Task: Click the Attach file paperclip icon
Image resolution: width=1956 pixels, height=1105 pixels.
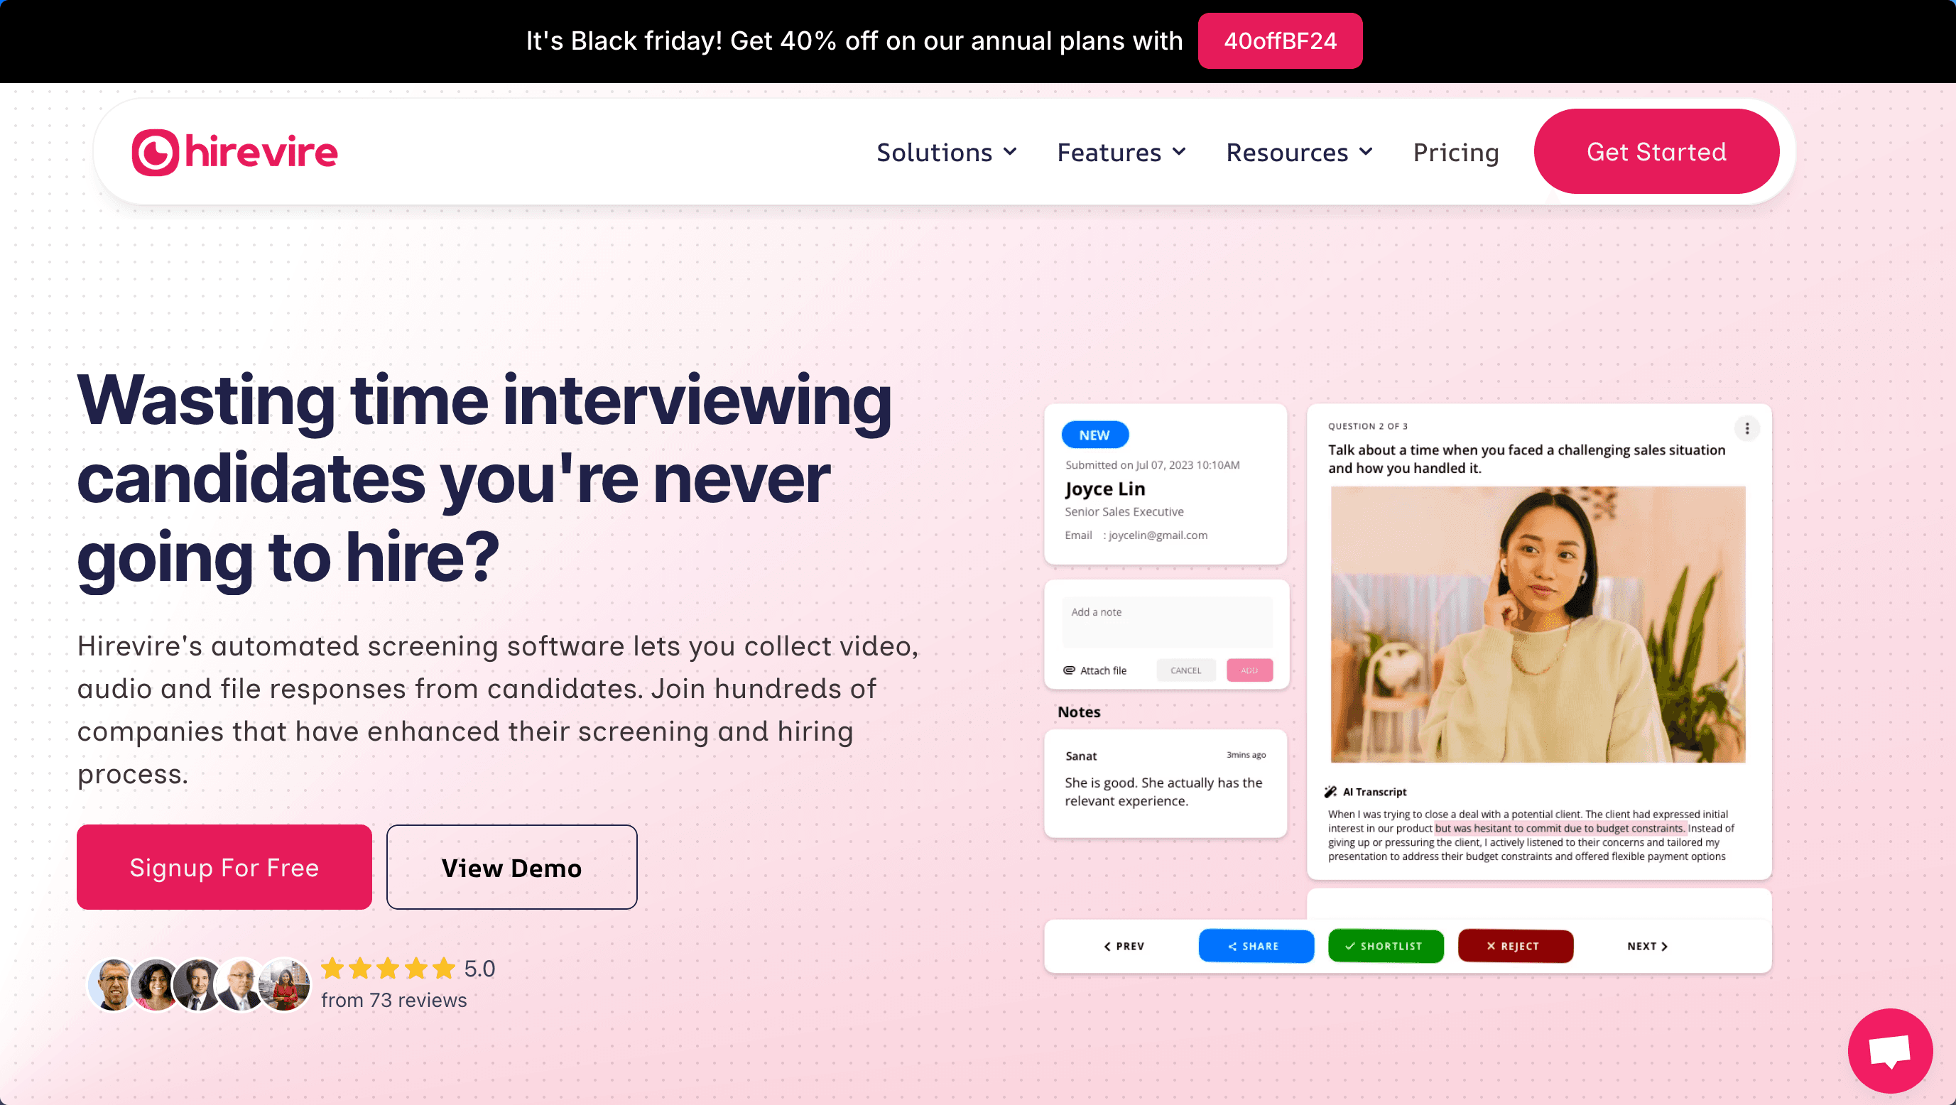Action: (1069, 670)
